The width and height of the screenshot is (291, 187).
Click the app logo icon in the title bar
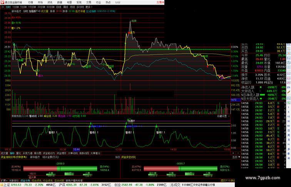(x=2, y=2)
